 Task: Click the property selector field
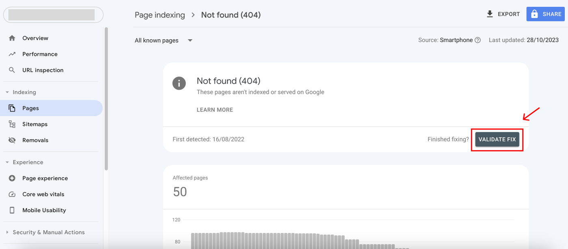(53, 15)
